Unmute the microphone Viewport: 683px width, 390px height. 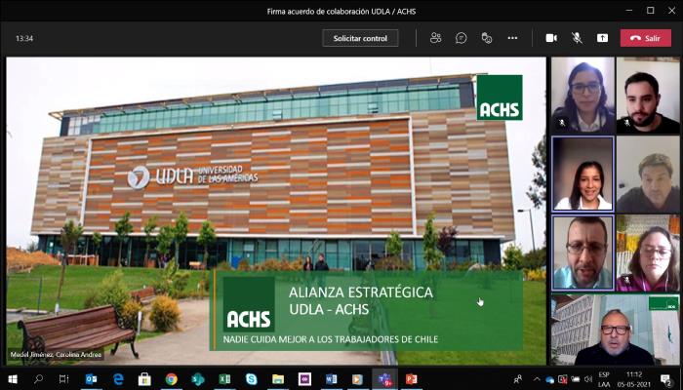(577, 38)
